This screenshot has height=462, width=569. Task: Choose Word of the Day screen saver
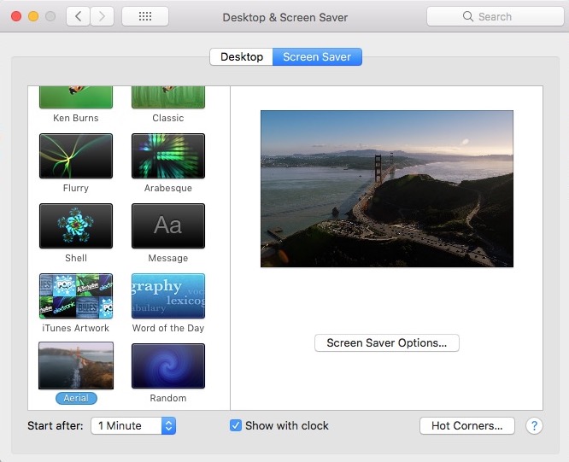[168, 295]
